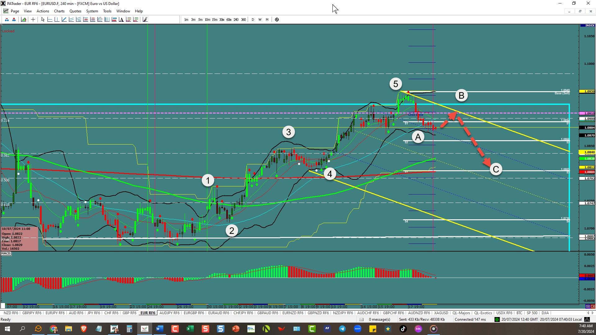Click the vertical line drawing tool

(x=57, y=20)
